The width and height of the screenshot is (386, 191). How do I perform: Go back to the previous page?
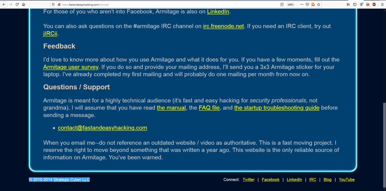[4, 5]
